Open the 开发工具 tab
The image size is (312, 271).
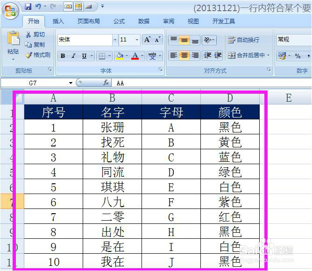point(223,21)
